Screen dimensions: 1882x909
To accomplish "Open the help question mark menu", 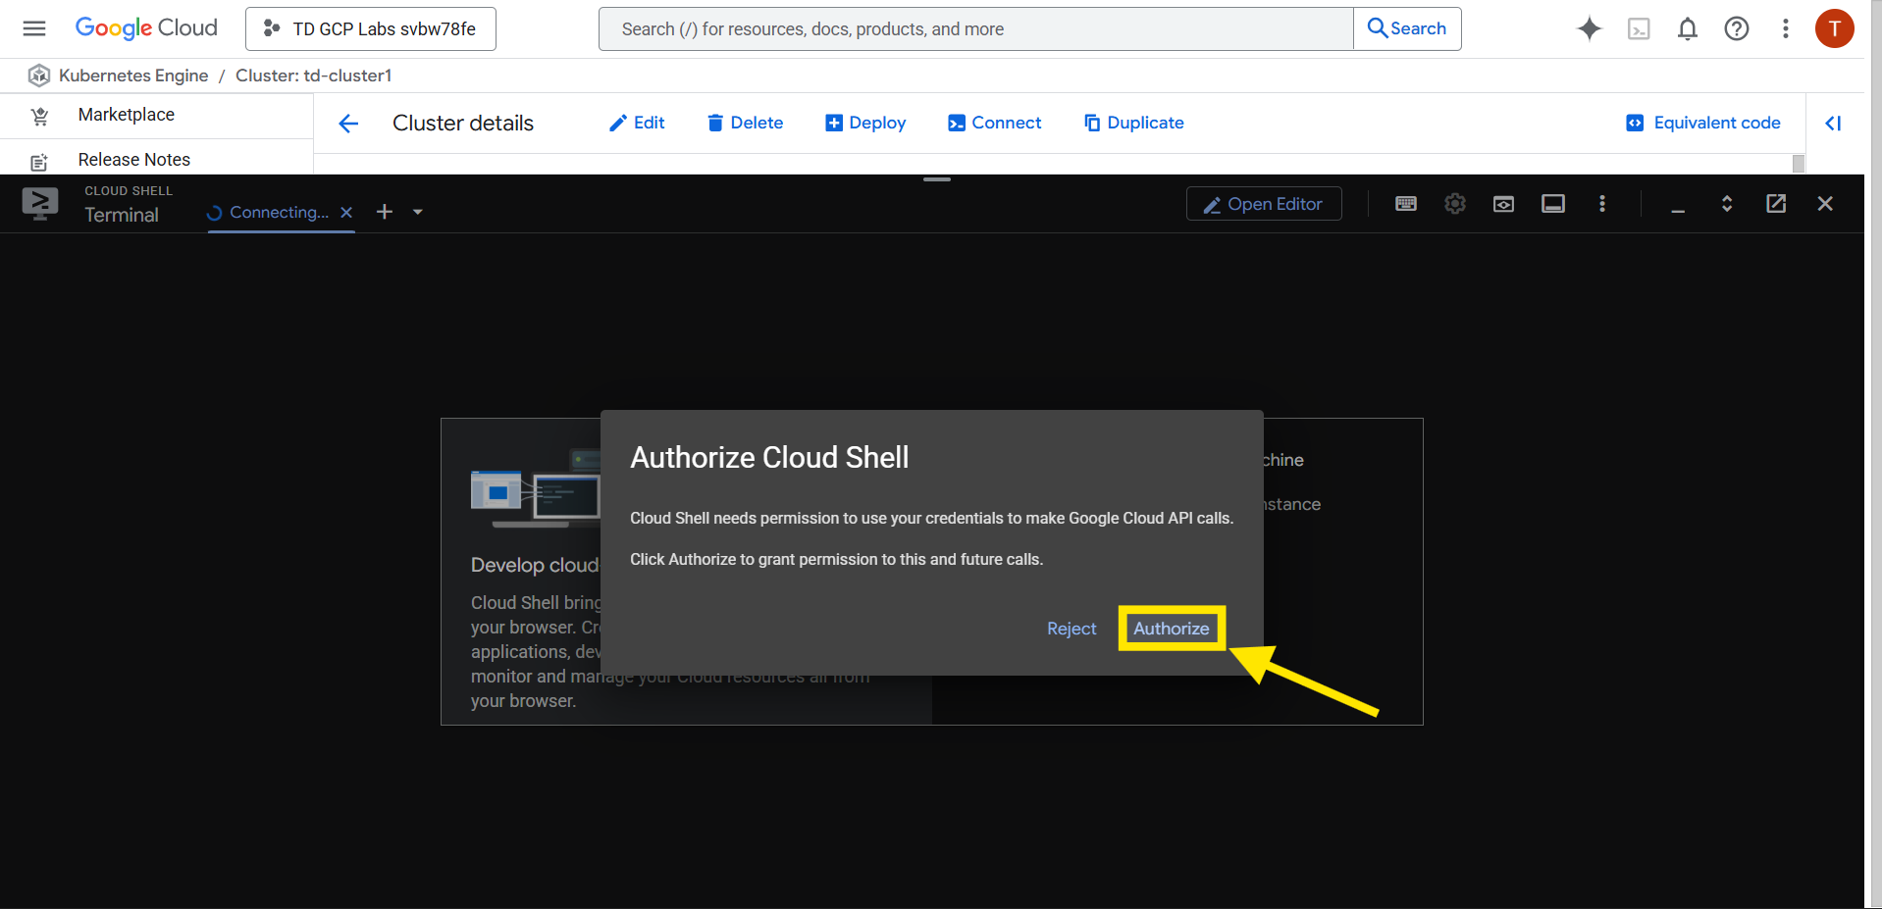I will point(1736,28).
